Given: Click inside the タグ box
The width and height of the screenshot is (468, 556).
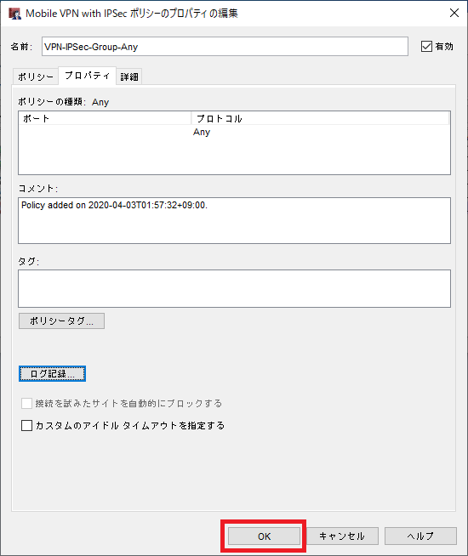Looking at the screenshot, I should (234, 289).
